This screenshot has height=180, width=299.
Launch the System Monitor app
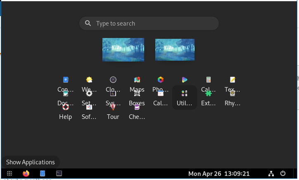point(113,94)
